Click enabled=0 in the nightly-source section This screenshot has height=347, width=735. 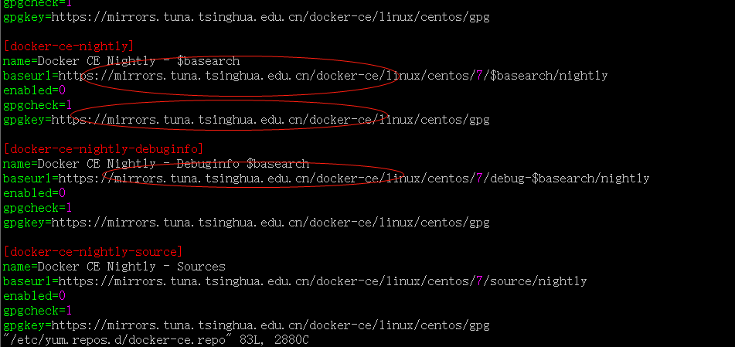click(x=34, y=296)
